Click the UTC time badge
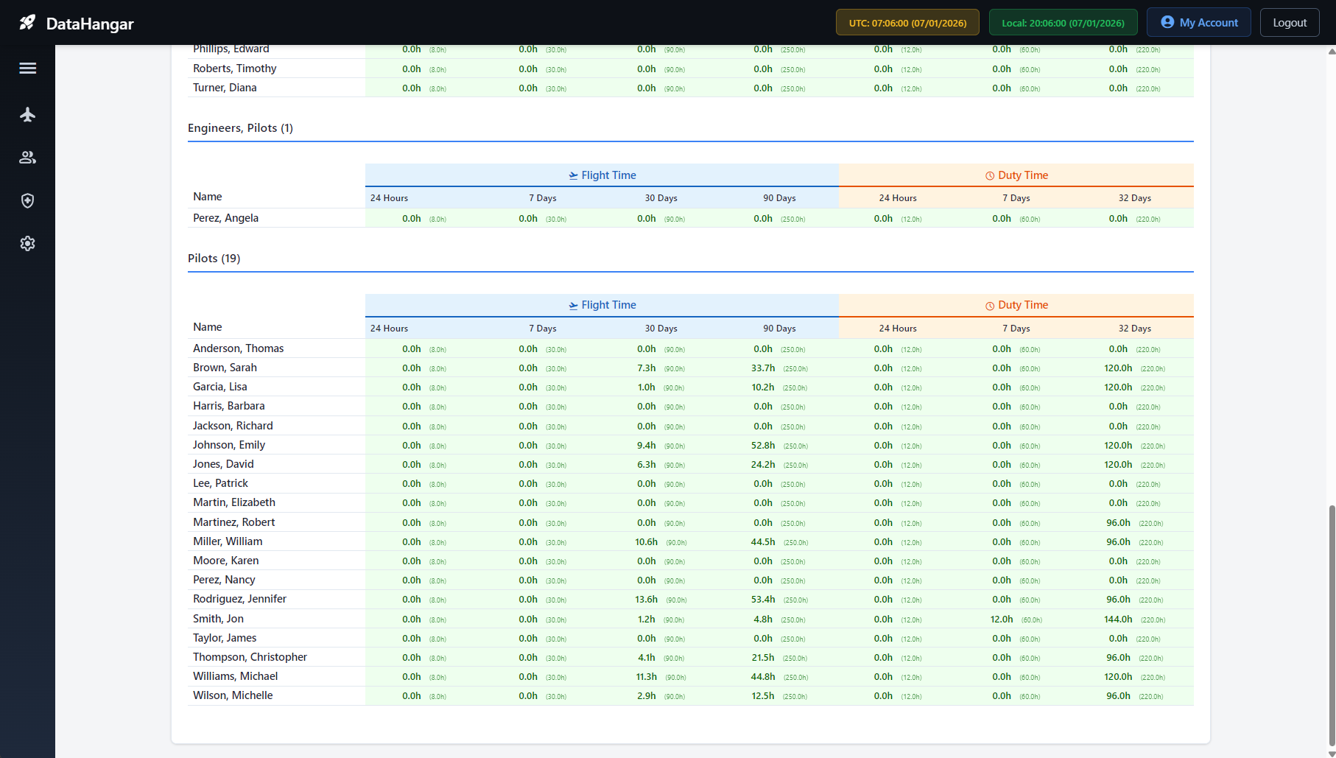The height and width of the screenshot is (758, 1336). click(x=907, y=23)
